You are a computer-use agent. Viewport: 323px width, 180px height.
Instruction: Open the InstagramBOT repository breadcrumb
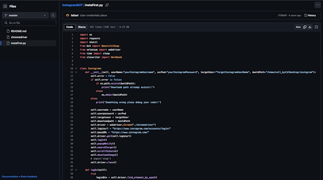73,5
